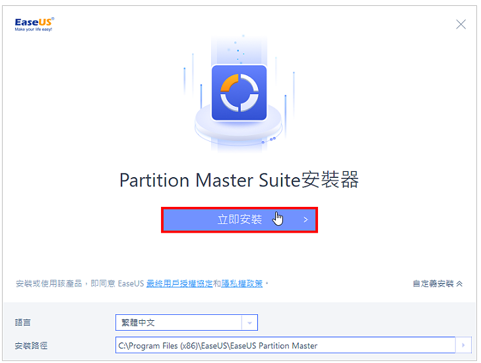Image resolution: width=481 pixels, height=363 pixels.
Task: Click into the 安裝路徑 path field
Action: 285,345
